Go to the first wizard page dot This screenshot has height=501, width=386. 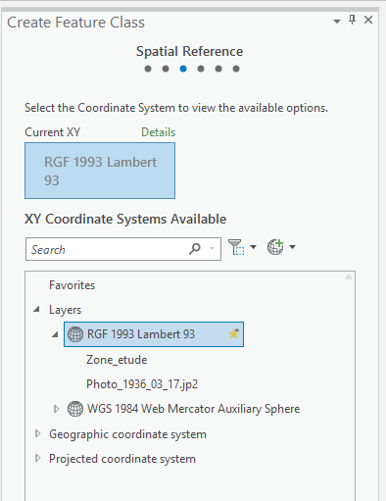click(x=148, y=69)
